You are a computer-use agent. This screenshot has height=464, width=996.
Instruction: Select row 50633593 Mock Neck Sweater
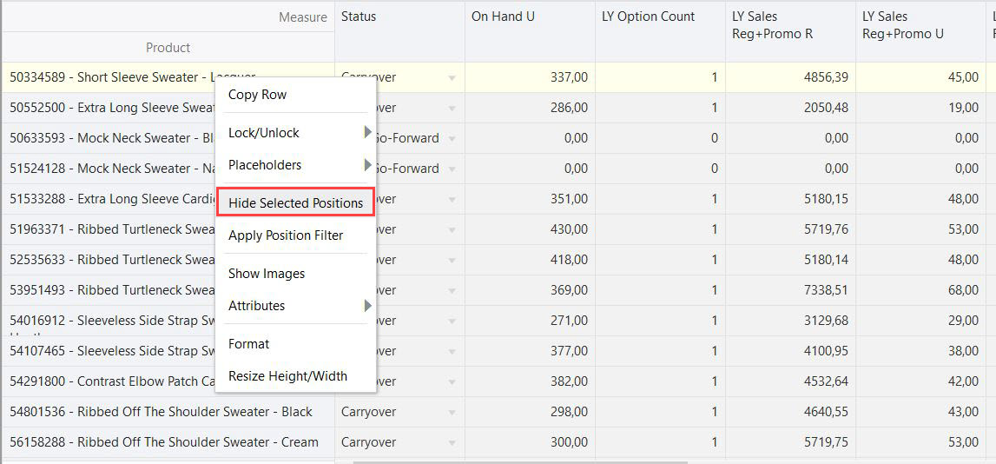[x=168, y=138]
